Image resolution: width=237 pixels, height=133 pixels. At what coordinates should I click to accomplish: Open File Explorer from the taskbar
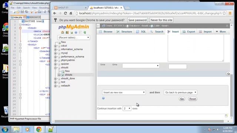pyautogui.click(x=16, y=129)
